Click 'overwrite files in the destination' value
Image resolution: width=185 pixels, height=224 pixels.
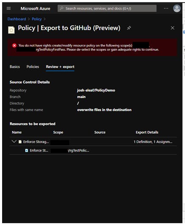point(104,110)
